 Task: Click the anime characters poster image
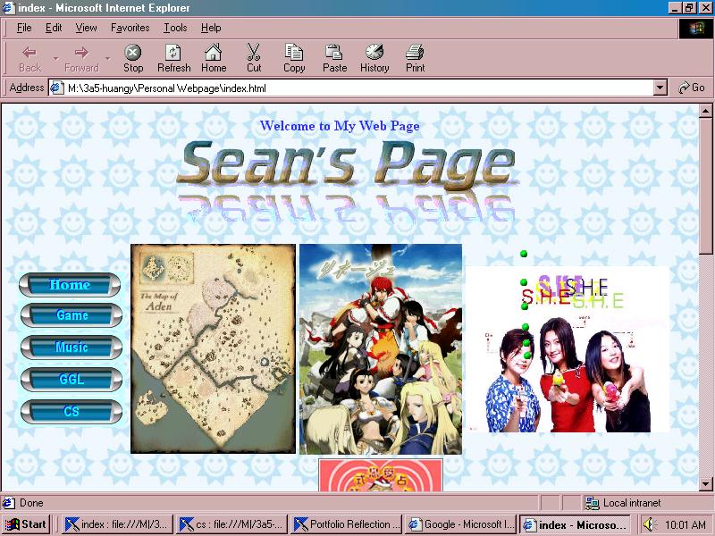point(381,349)
